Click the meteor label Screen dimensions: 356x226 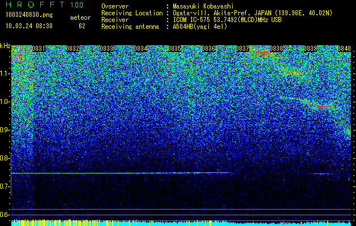point(80,18)
